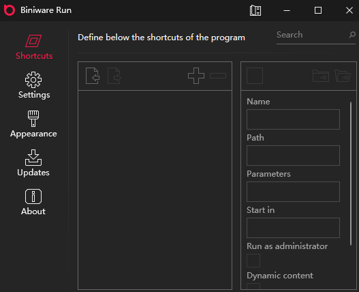This screenshot has height=292, width=359.
Task: Click the shortcut icon preview box
Action: (255, 76)
